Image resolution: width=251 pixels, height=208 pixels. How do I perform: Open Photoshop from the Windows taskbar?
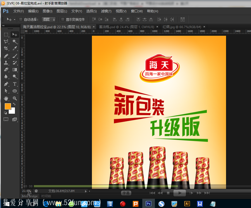pos(148,204)
